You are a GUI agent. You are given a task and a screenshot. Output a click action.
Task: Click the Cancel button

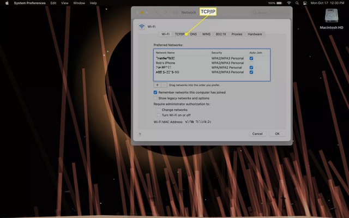(x=257, y=134)
